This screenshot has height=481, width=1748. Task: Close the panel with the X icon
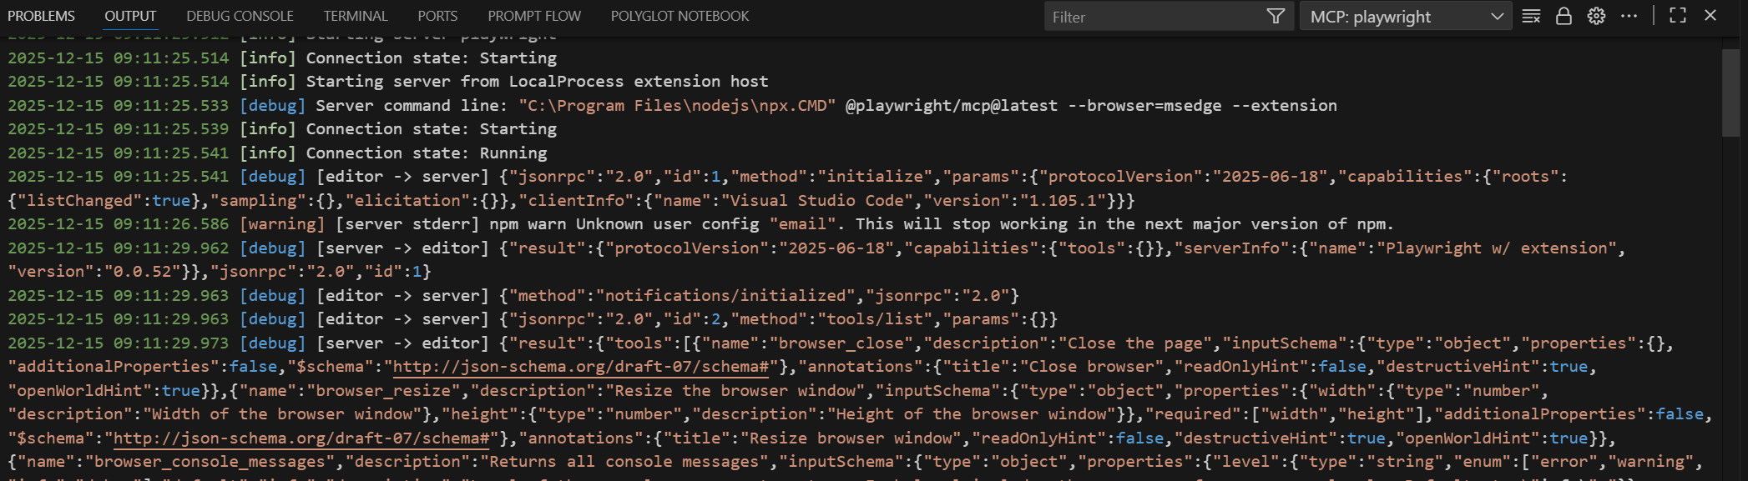[x=1710, y=16]
